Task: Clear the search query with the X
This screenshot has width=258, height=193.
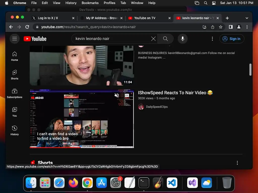Action: (x=153, y=39)
